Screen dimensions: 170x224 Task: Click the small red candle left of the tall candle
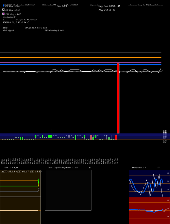tap(116, 137)
